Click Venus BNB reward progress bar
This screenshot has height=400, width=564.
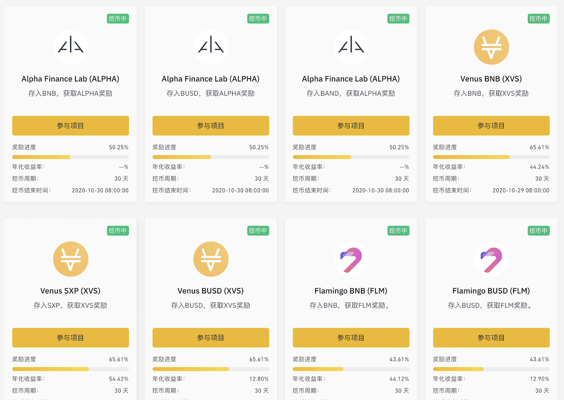(x=491, y=157)
